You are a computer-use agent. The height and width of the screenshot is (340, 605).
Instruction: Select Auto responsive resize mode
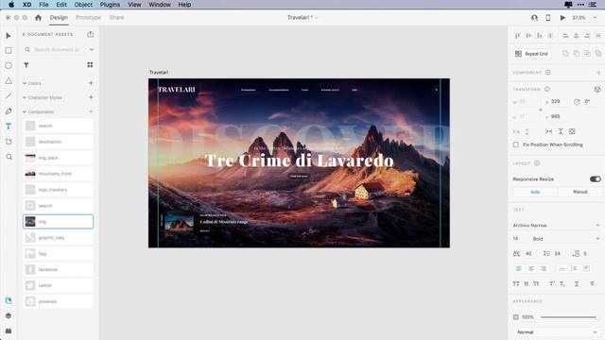click(535, 192)
